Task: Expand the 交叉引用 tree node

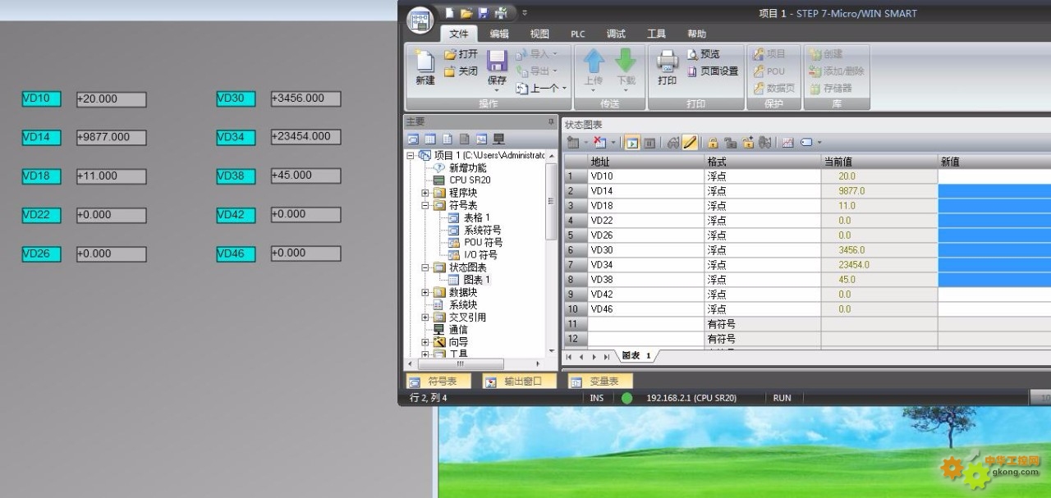Action: click(425, 317)
